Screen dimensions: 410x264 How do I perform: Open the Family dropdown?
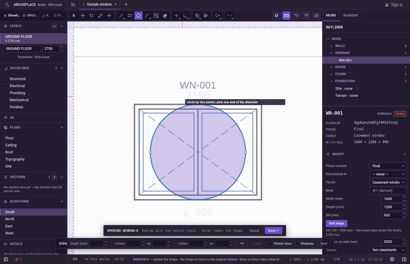[388, 182]
